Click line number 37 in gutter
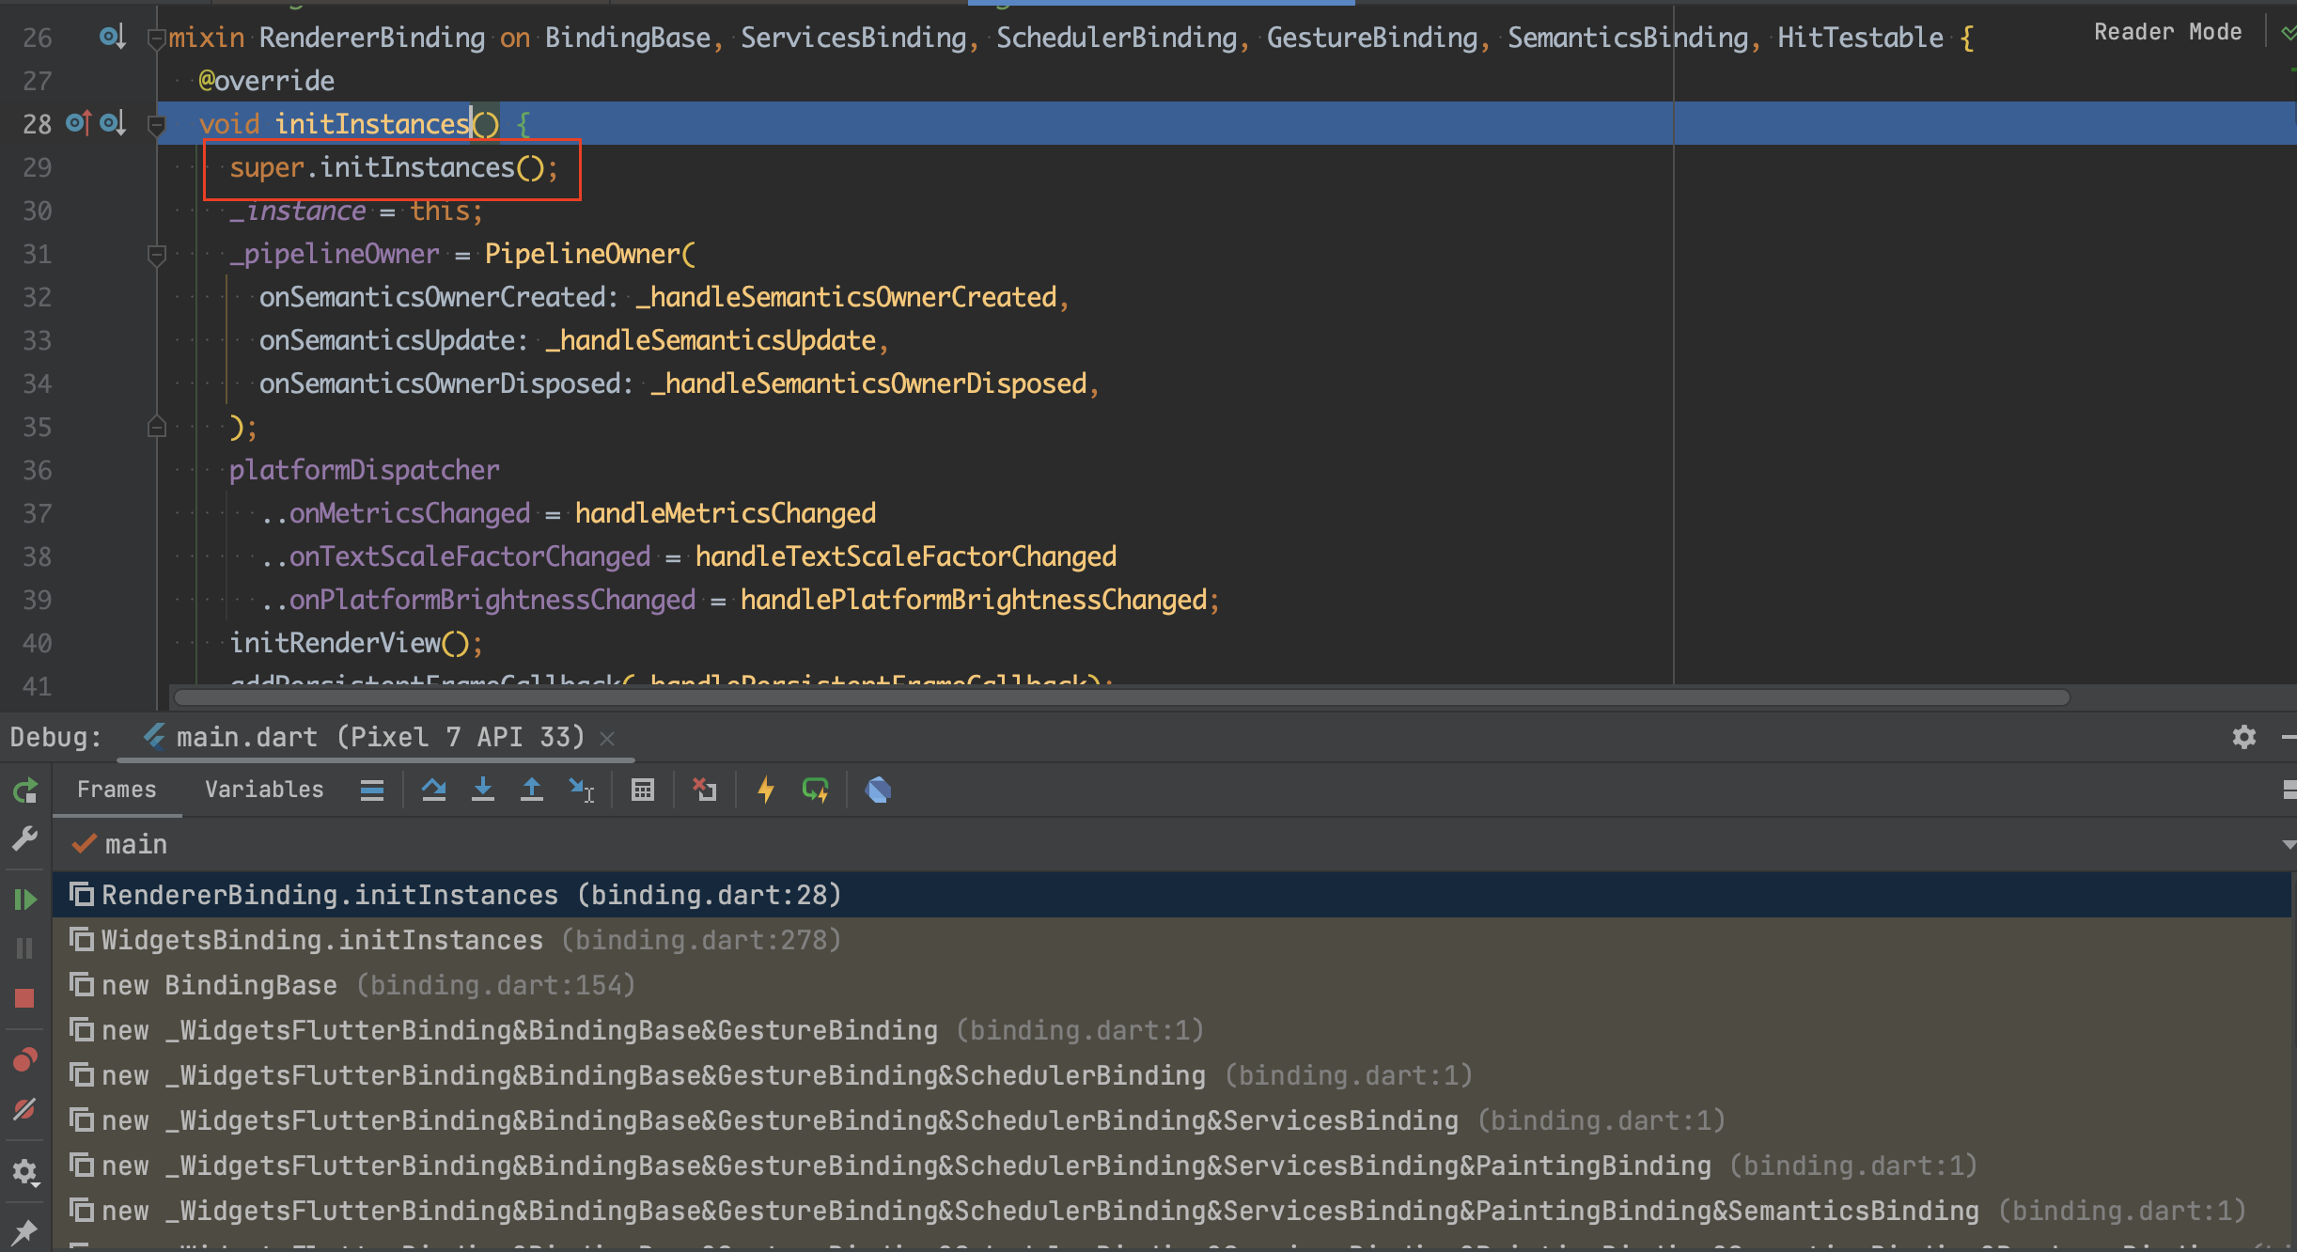Viewport: 2297px width, 1252px height. [38, 514]
